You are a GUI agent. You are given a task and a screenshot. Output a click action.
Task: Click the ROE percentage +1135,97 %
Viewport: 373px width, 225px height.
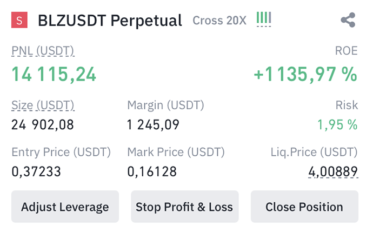305,74
